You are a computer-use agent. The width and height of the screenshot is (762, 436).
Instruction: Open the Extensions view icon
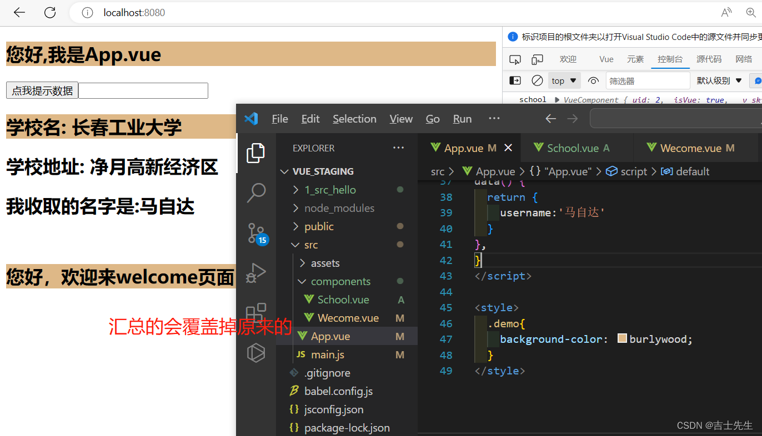click(256, 313)
